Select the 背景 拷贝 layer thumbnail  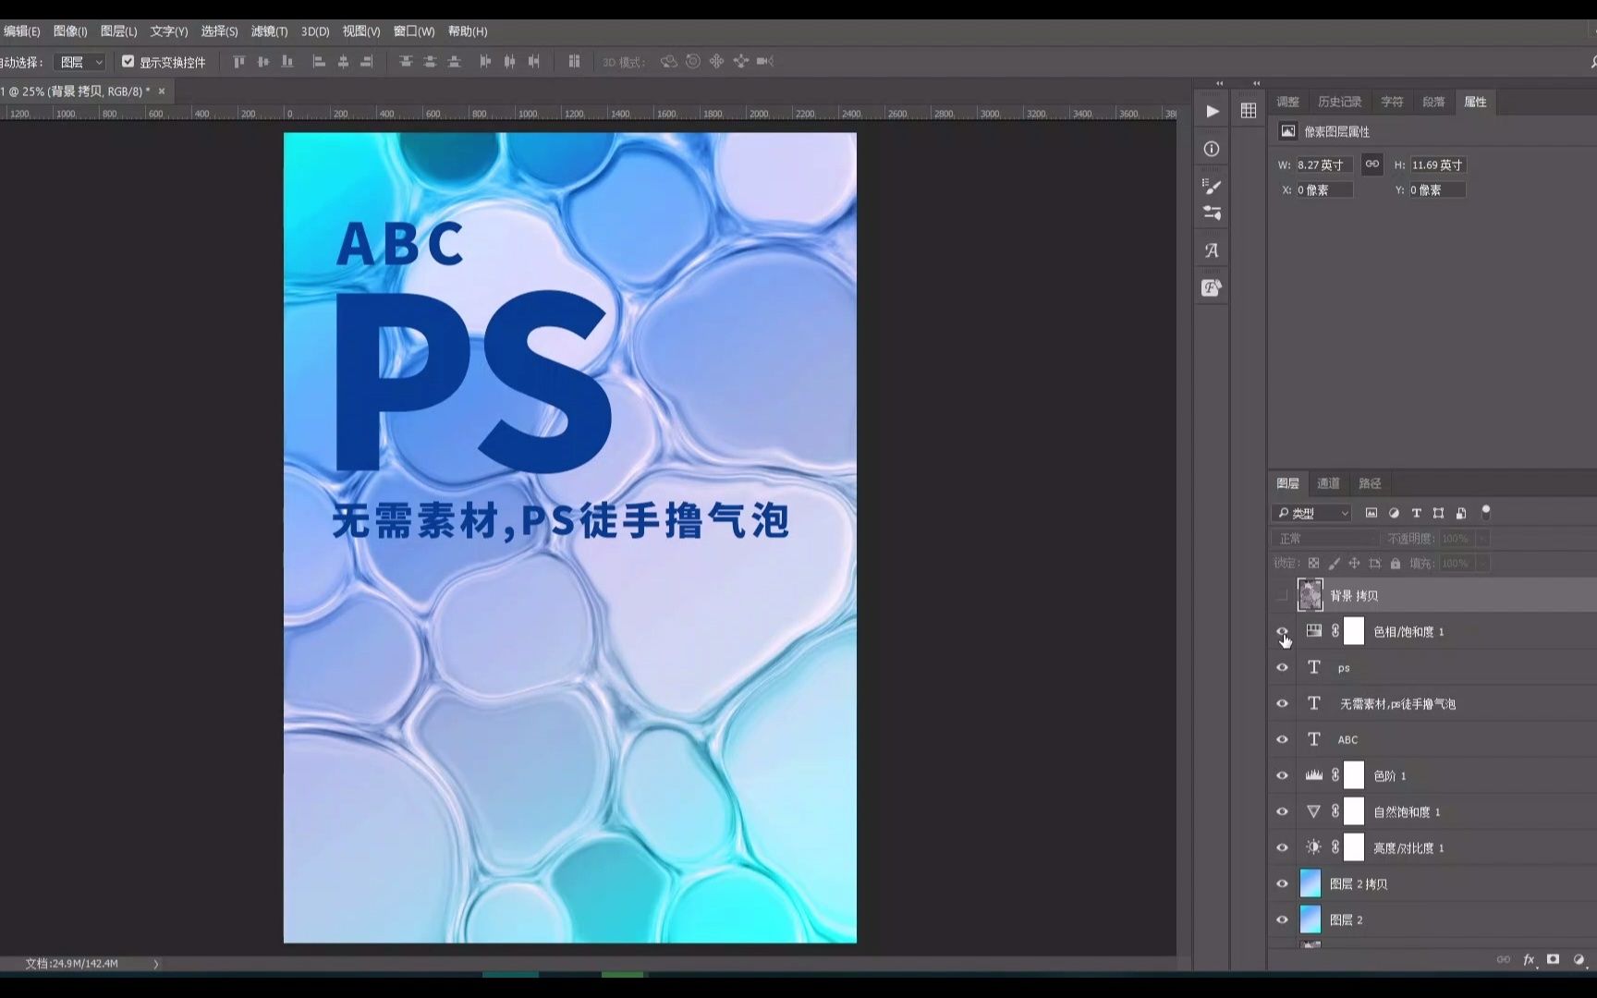pos(1311,596)
